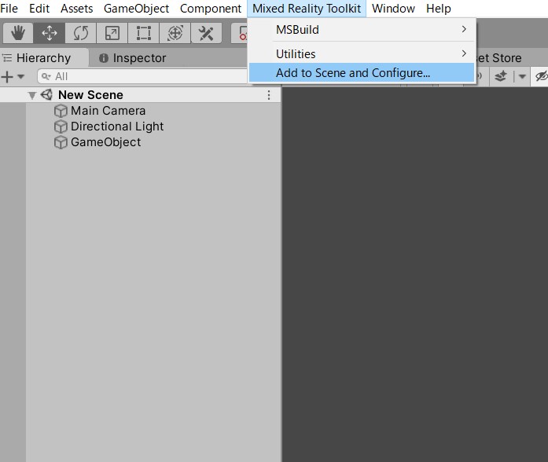Click the plus icon to create an object
Viewport: 548px width, 462px height.
(7, 76)
